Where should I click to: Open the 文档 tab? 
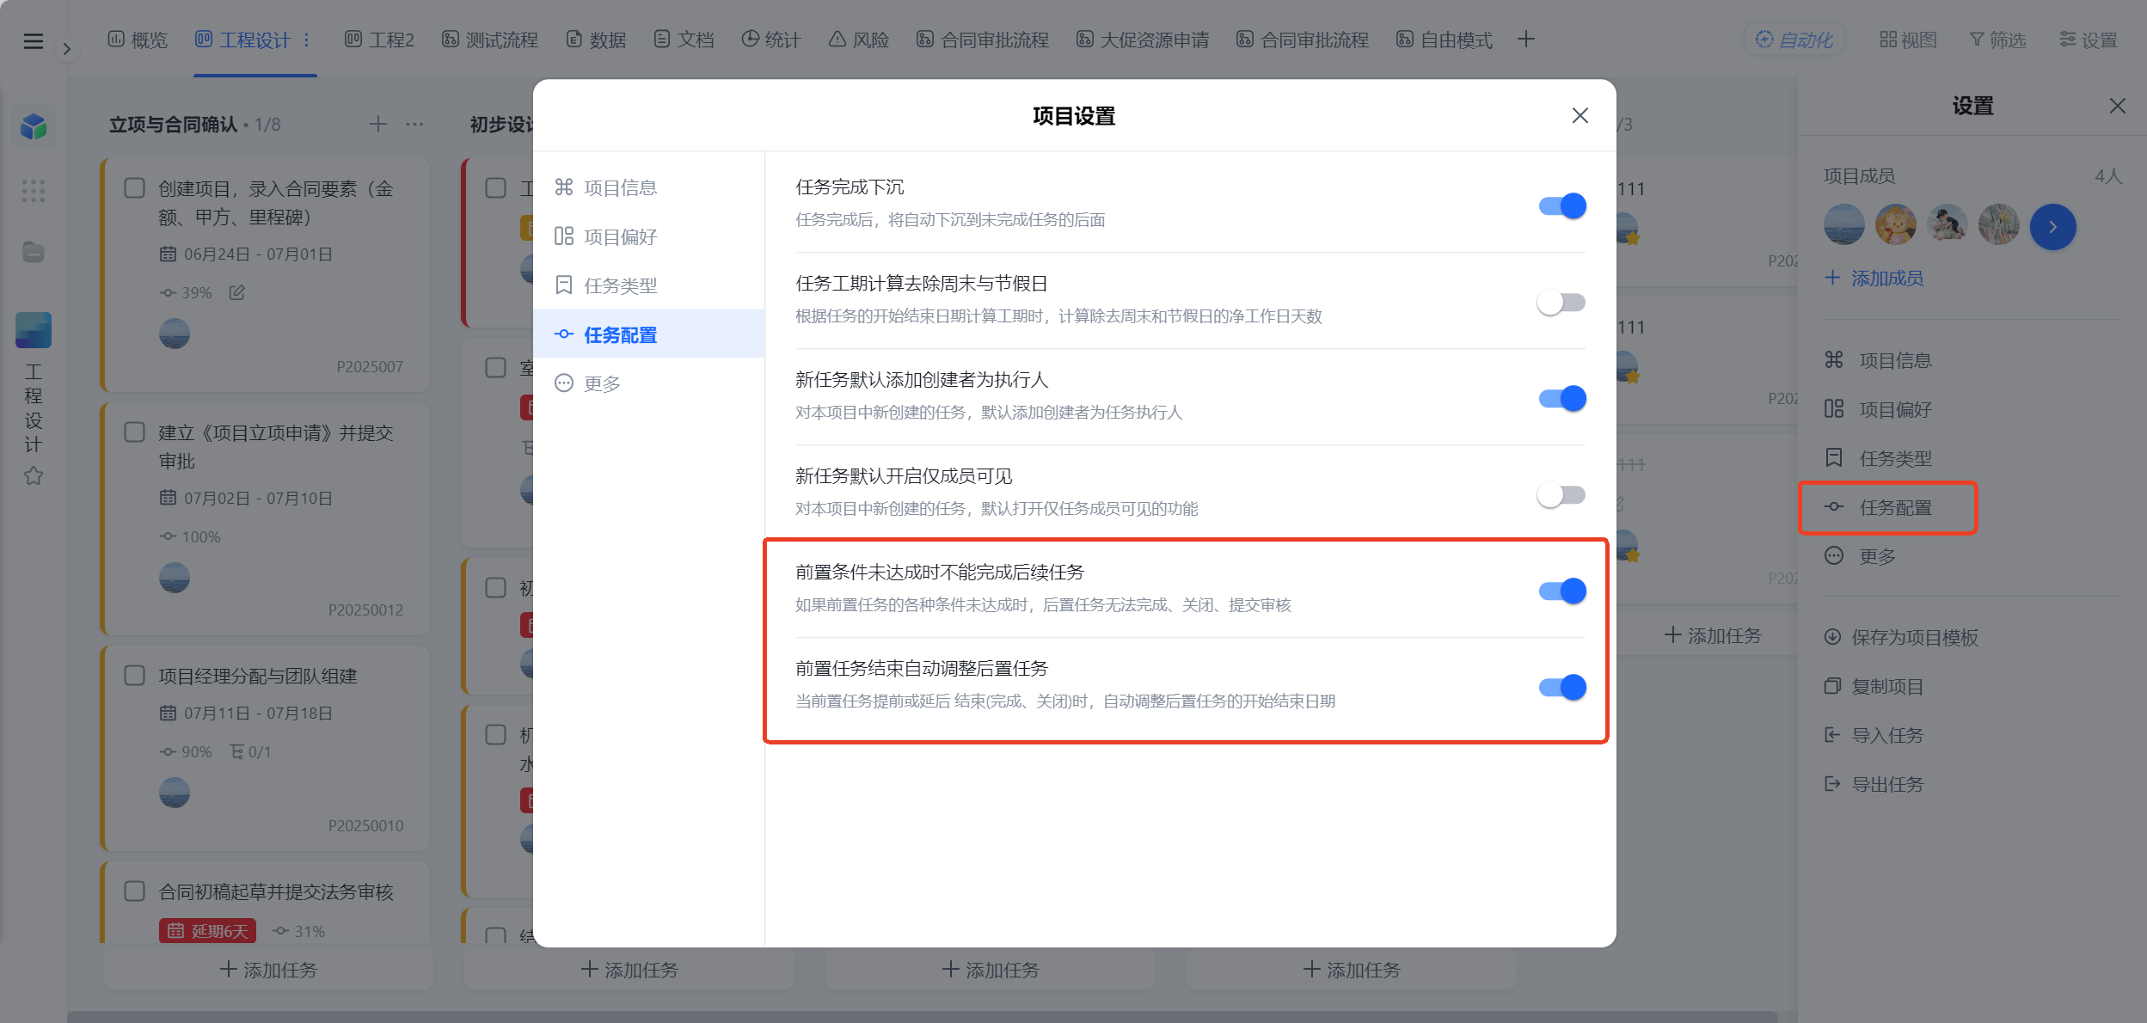click(x=684, y=40)
